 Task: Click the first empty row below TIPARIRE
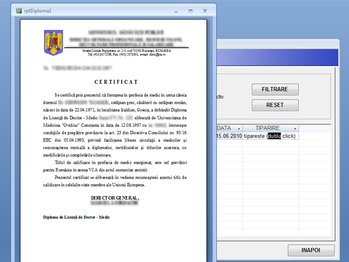[270, 144]
